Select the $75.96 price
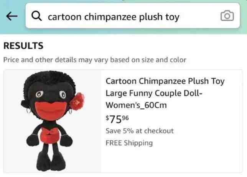This screenshot has height=177, width=247. [x=117, y=119]
